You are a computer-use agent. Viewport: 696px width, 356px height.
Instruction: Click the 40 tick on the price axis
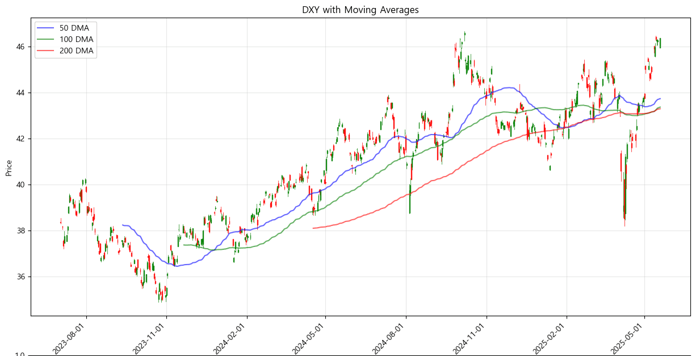point(21,185)
